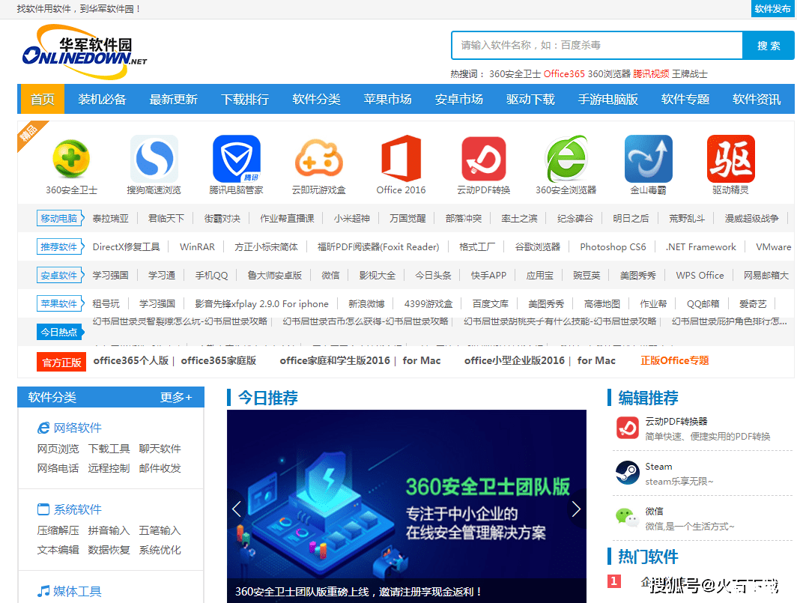This screenshot has width=797, height=603.
Task: Open the 腾讯电脑管家 shield icon
Action: coord(237,159)
